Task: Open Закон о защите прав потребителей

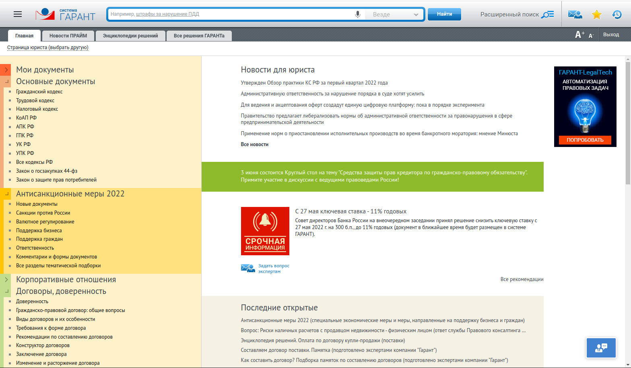Action: [56, 180]
